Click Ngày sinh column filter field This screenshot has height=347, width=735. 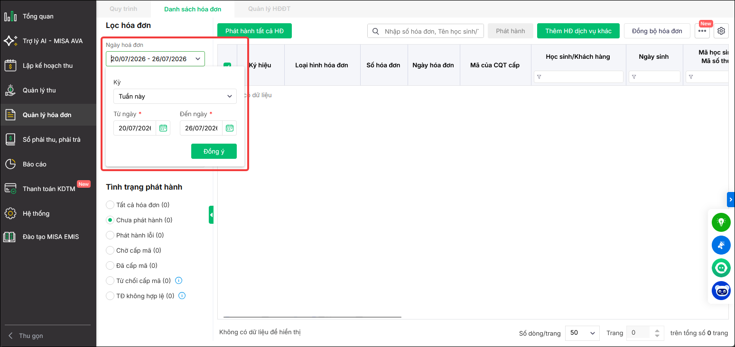(x=654, y=77)
